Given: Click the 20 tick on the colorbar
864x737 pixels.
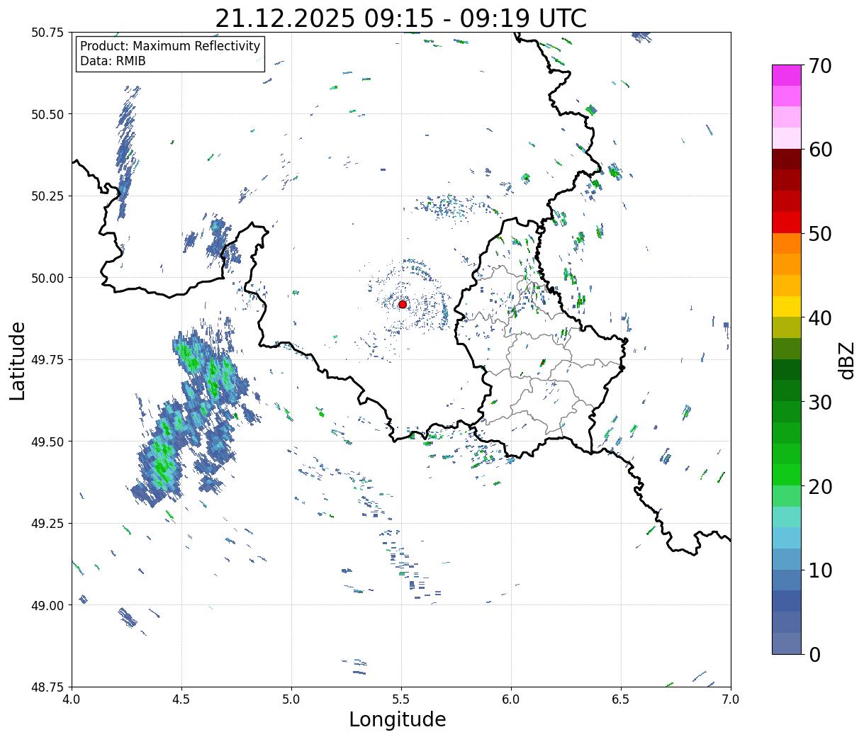Looking at the screenshot, I should 819,486.
